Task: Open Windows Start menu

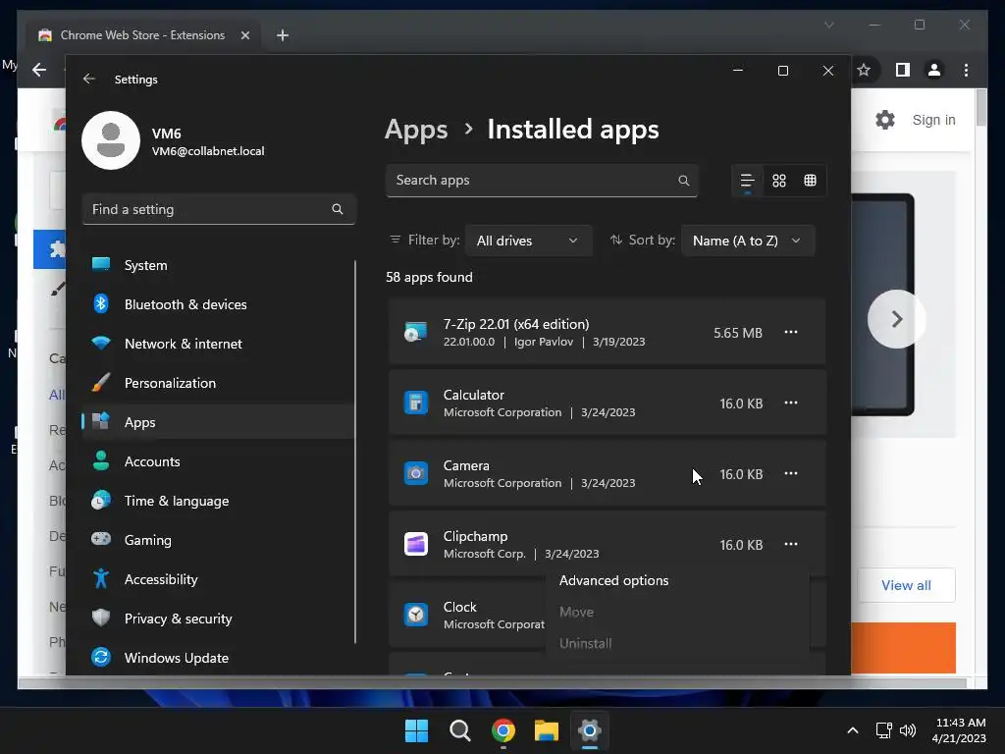Action: click(416, 730)
